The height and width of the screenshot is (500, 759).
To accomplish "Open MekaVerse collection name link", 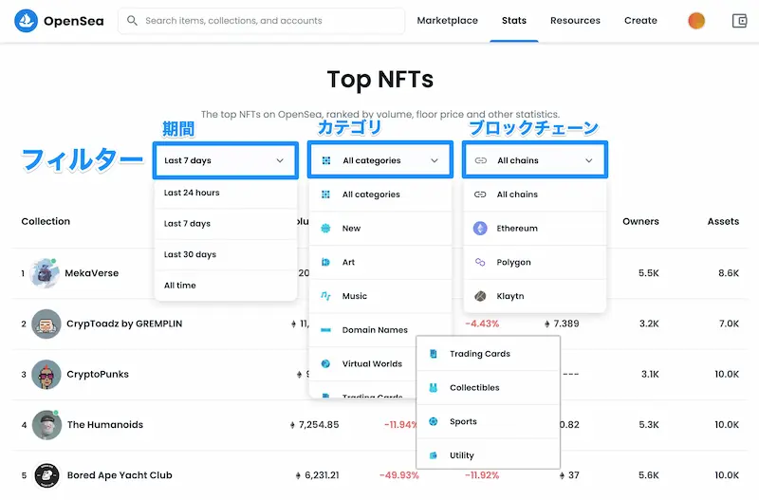I will click(91, 273).
